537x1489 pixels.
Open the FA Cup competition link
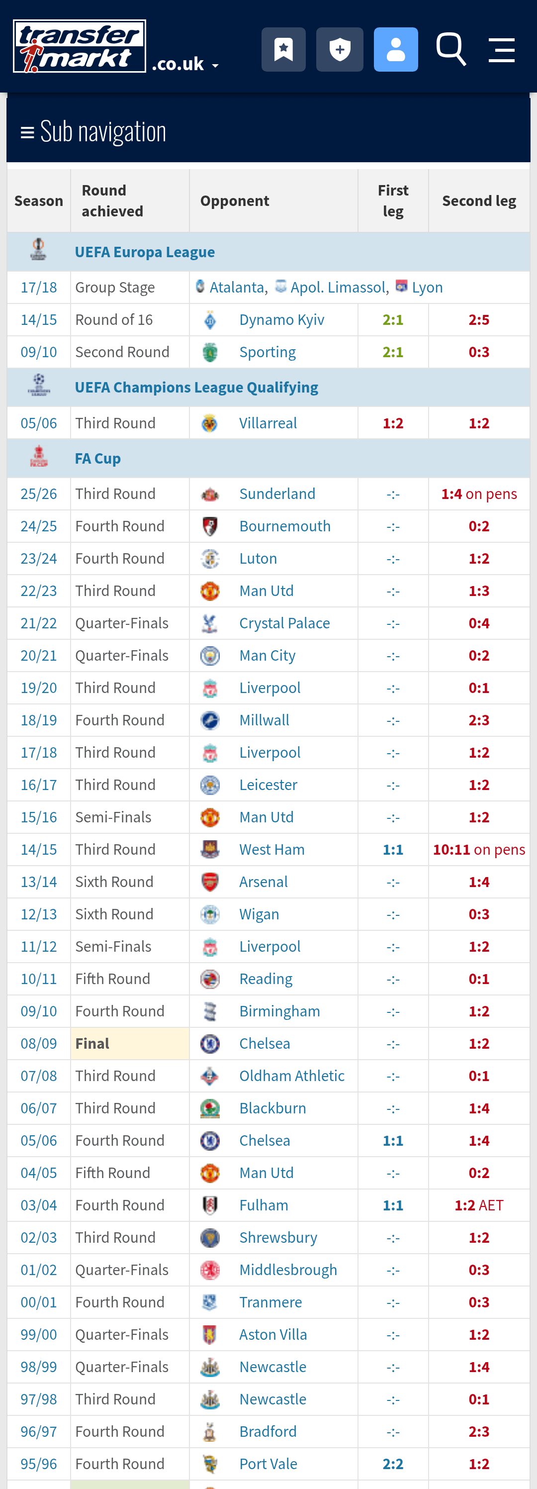click(x=97, y=458)
